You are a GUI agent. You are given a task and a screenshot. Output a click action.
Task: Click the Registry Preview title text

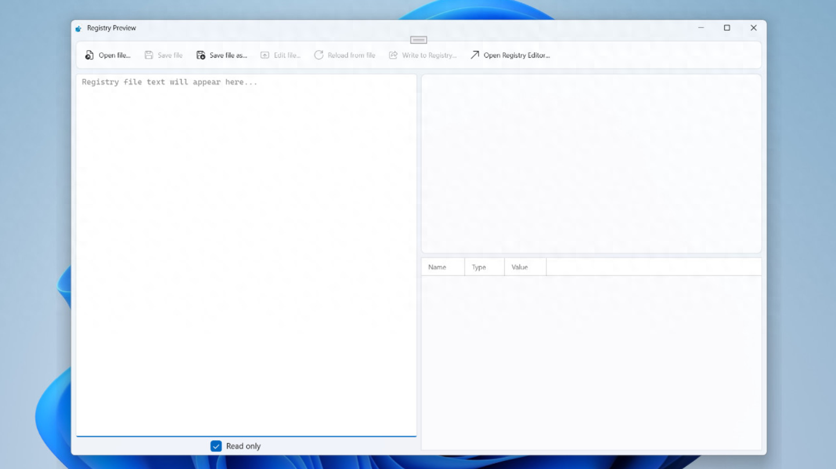coord(111,28)
